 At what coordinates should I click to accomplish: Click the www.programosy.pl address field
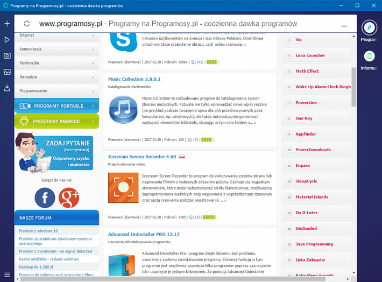coord(70,24)
